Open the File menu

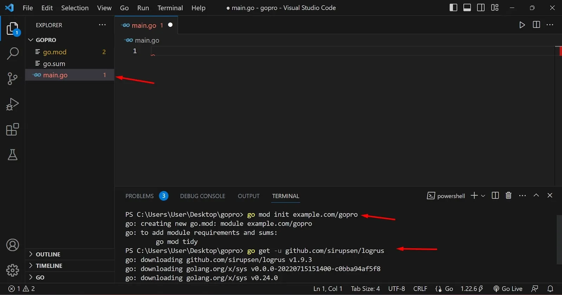(x=28, y=8)
